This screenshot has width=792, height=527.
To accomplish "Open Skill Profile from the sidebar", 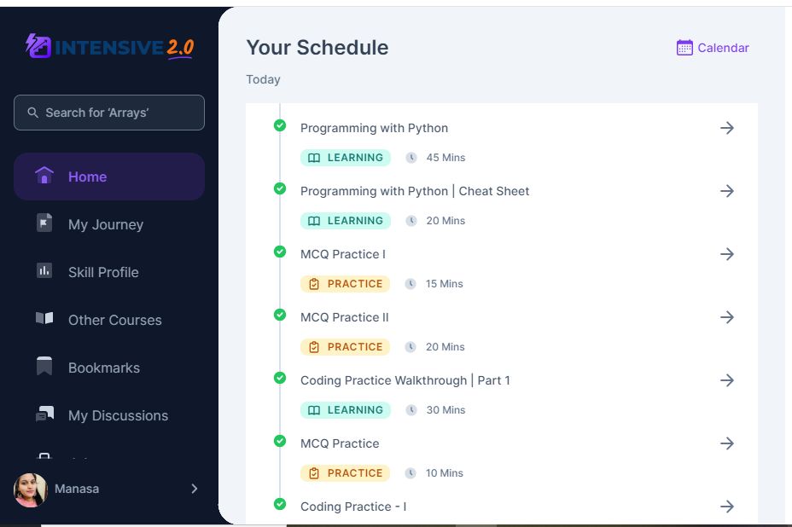I will [x=103, y=272].
